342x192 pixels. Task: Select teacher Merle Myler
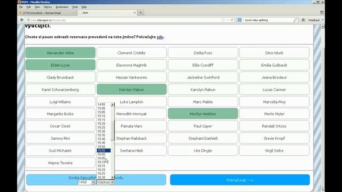pos(274,114)
